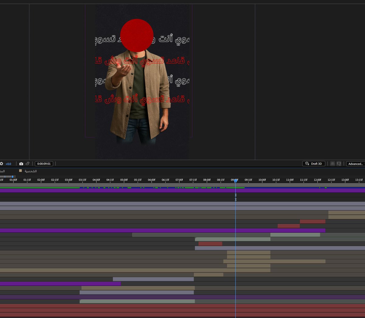The height and width of the screenshot is (318, 365).
Task: Select the red circle in the composition viewer
Action: click(137, 35)
